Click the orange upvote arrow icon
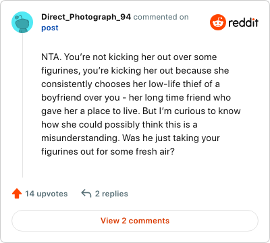Viewport: 270px width, 243px height. [x=17, y=194]
